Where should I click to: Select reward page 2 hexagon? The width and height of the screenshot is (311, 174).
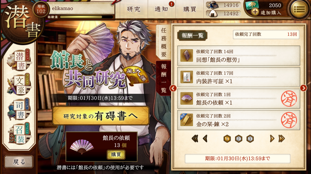(x=238, y=139)
